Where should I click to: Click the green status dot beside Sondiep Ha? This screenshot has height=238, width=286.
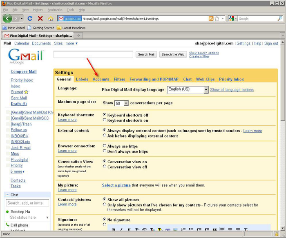(7, 211)
